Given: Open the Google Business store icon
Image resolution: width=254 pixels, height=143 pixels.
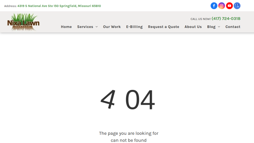Looking at the screenshot, I should pyautogui.click(x=237, y=6).
